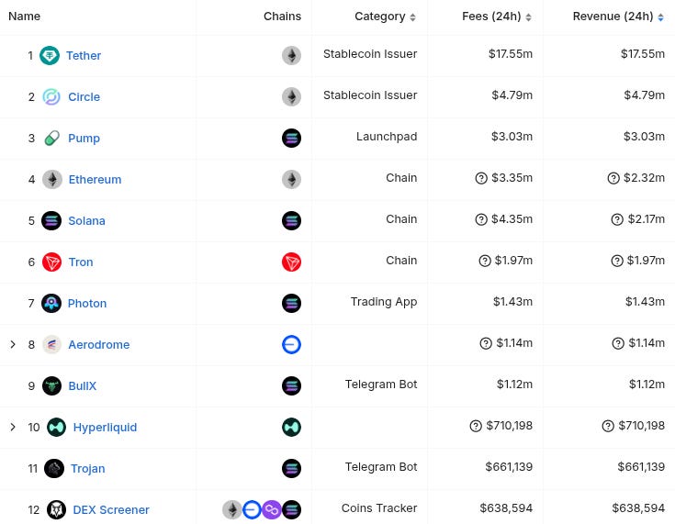Expand the Hyperliquid row
The width and height of the screenshot is (675, 524).
(x=13, y=427)
